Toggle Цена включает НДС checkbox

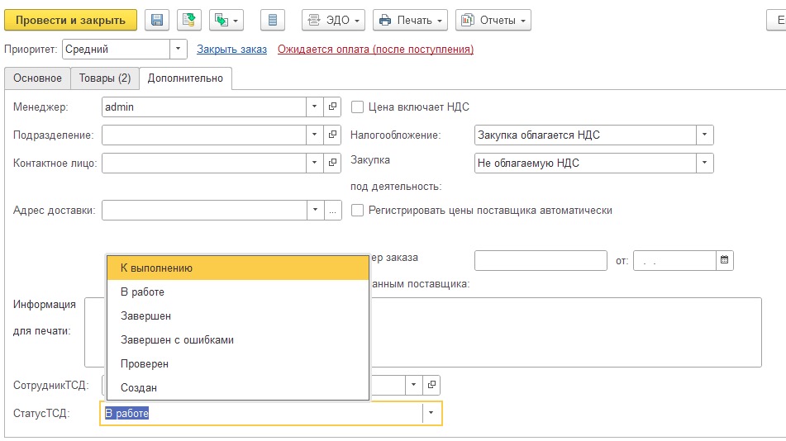(x=357, y=107)
